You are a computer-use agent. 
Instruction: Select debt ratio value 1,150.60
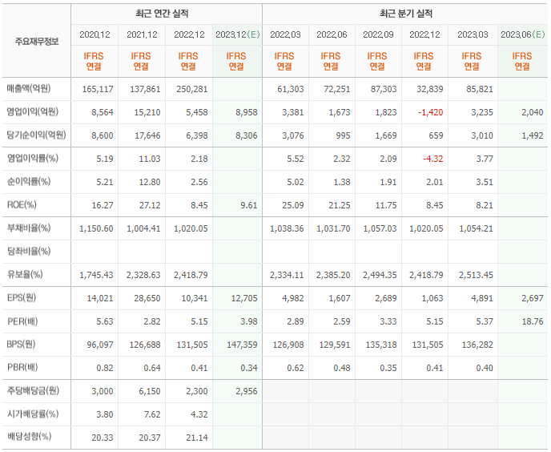tap(96, 228)
